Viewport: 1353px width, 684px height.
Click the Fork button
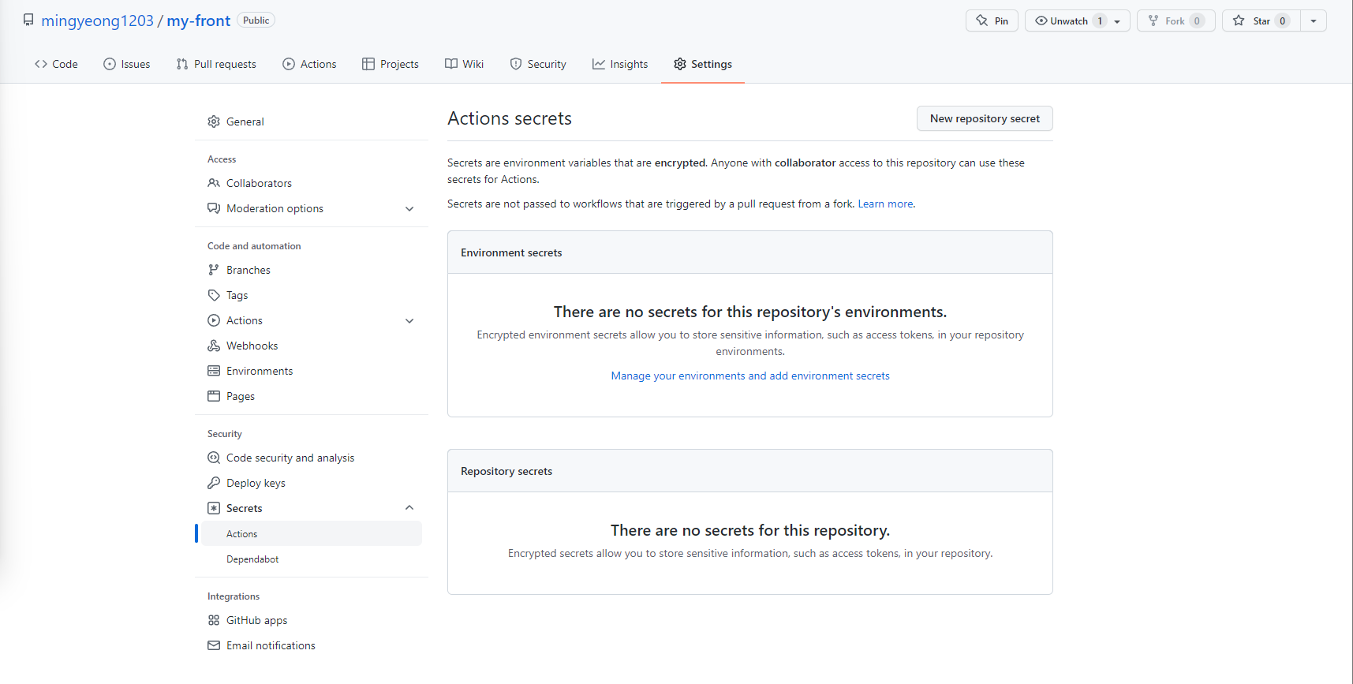1175,21
